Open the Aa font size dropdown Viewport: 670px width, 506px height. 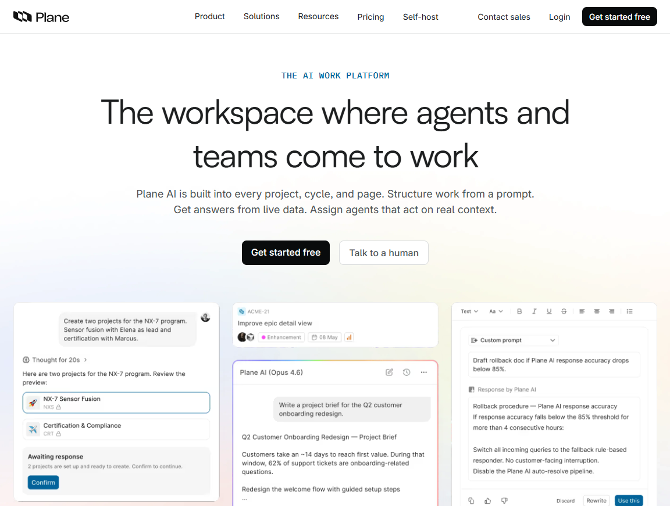point(496,311)
